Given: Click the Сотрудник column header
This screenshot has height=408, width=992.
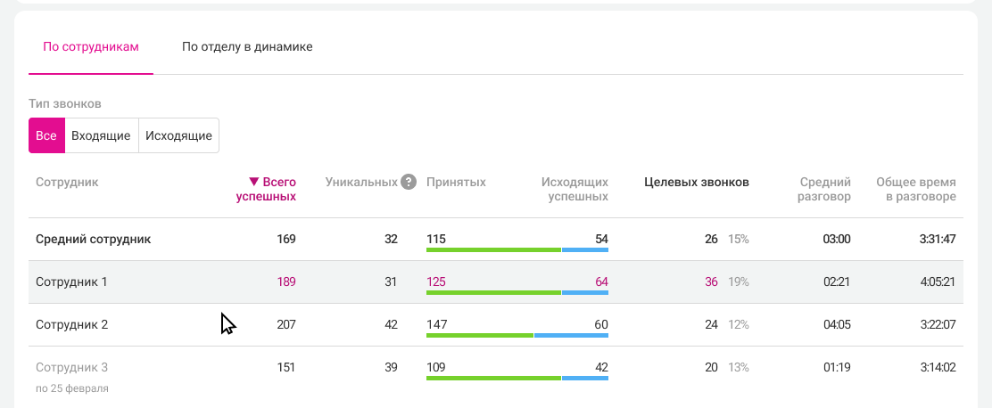Looking at the screenshot, I should point(67,183).
